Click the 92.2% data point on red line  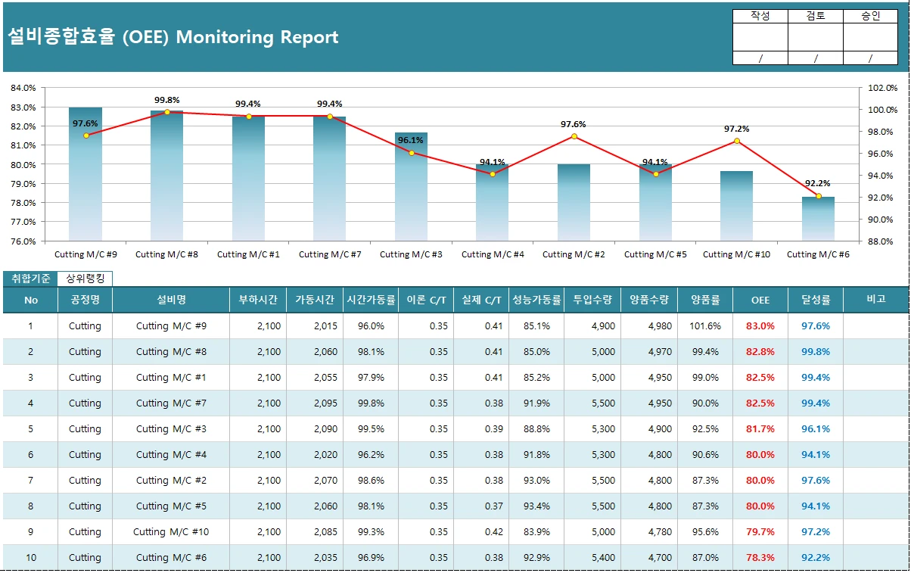click(818, 196)
